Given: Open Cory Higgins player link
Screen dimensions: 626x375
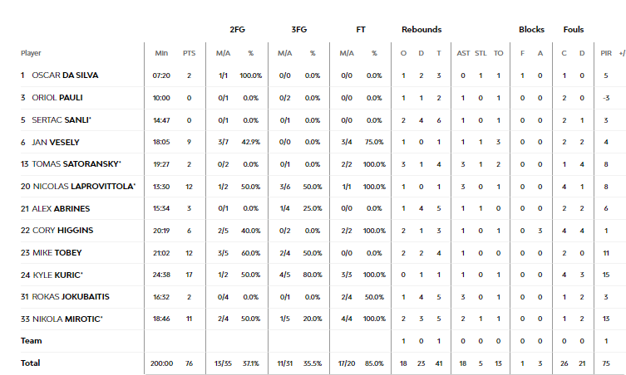Looking at the screenshot, I should tap(62, 231).
